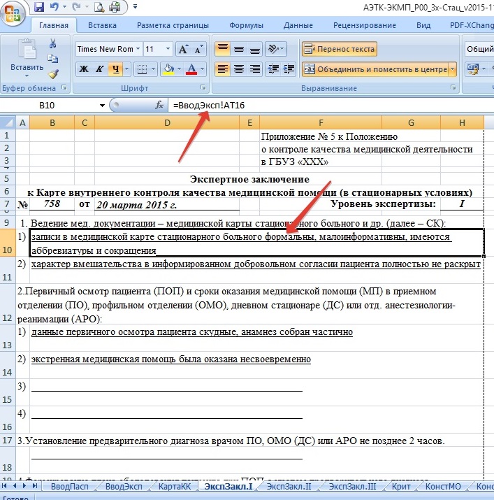Align text left
This screenshot has width=494, height=500.
[x=223, y=69]
